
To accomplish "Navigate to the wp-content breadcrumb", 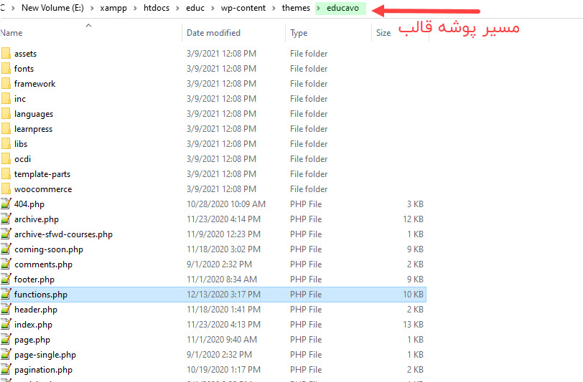I will click(x=243, y=8).
